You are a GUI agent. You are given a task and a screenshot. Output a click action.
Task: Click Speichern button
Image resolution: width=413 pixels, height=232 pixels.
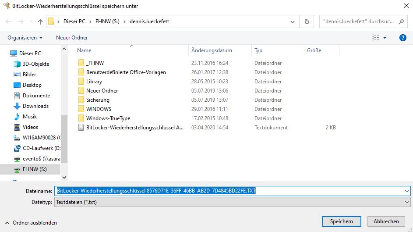tap(341, 221)
